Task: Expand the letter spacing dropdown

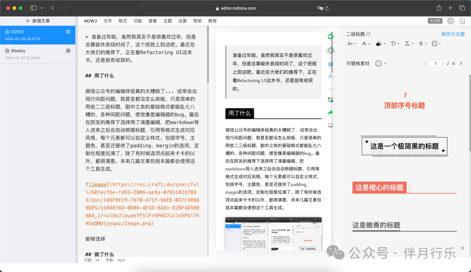Action: pos(409,44)
